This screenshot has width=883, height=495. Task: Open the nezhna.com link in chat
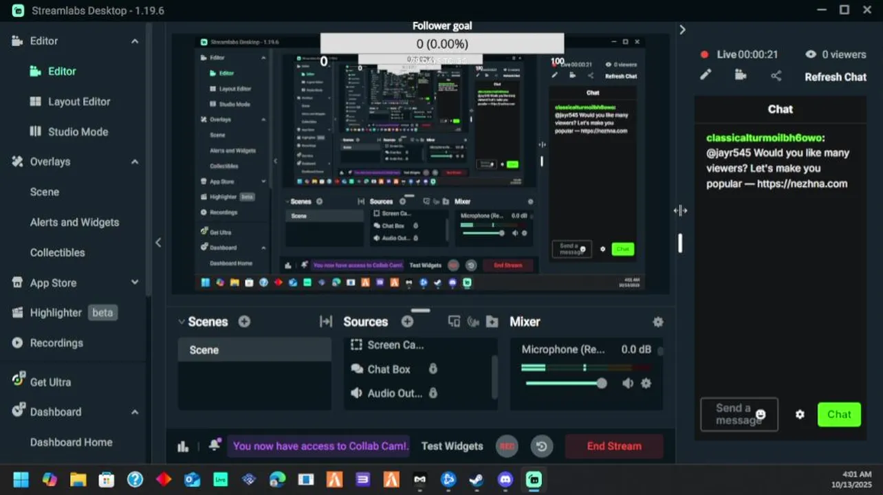(802, 184)
